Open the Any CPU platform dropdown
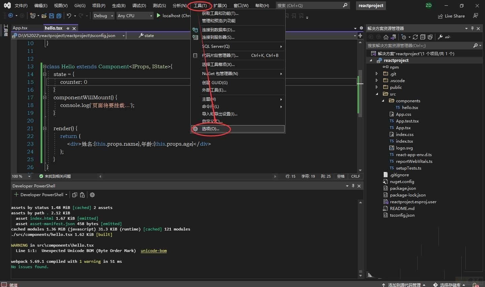Screen dimensions: 485x287 tap(135, 16)
